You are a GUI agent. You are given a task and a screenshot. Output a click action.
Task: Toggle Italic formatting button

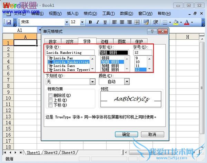click(98, 22)
